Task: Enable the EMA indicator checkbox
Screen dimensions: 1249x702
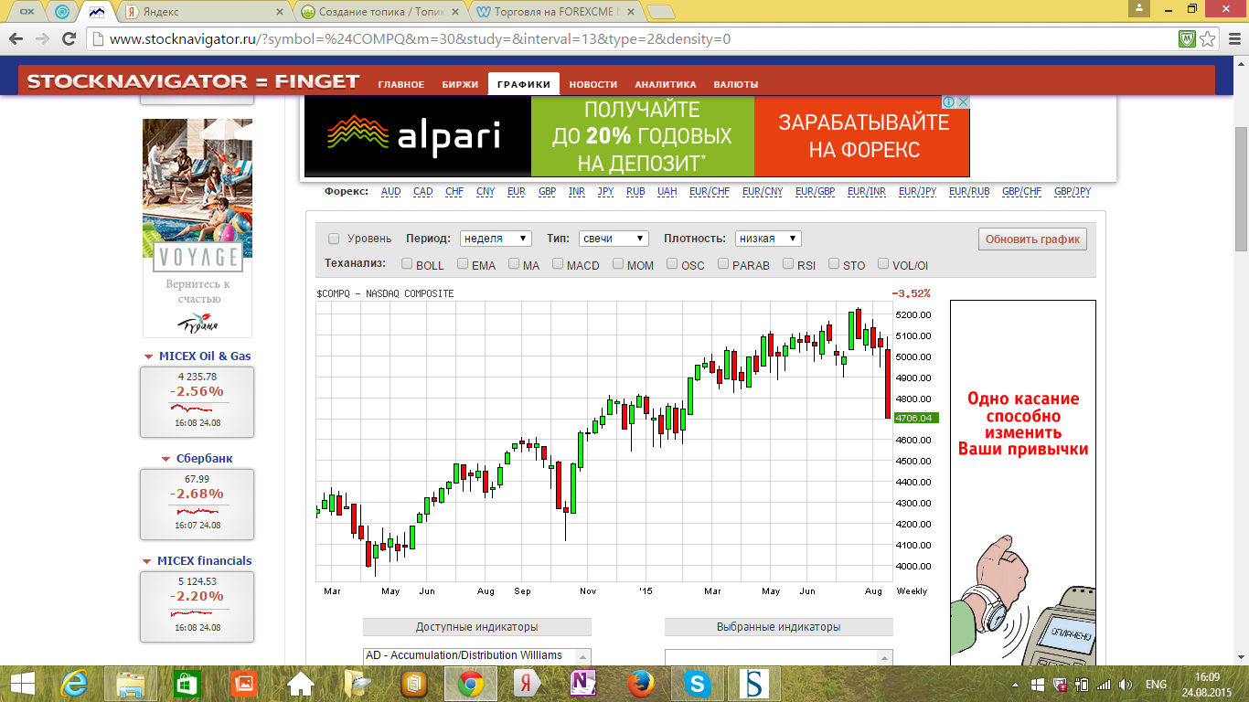Action: [x=464, y=264]
